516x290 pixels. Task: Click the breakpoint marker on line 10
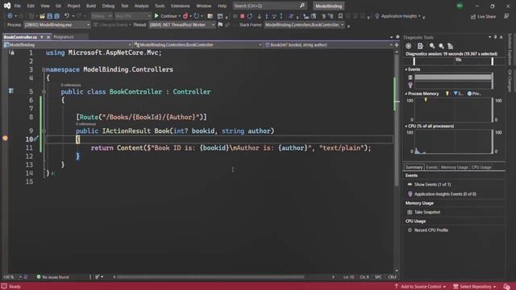coord(5,138)
